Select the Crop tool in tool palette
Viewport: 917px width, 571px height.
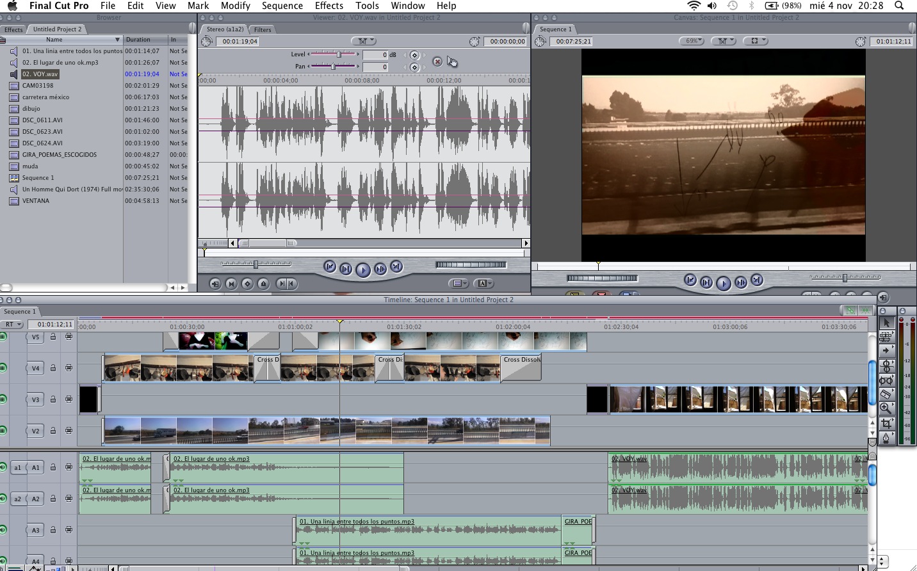(886, 424)
